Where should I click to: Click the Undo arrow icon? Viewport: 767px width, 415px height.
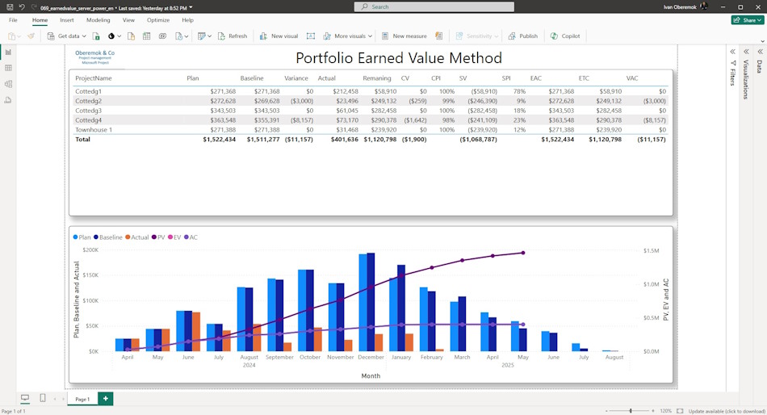click(x=22, y=6)
